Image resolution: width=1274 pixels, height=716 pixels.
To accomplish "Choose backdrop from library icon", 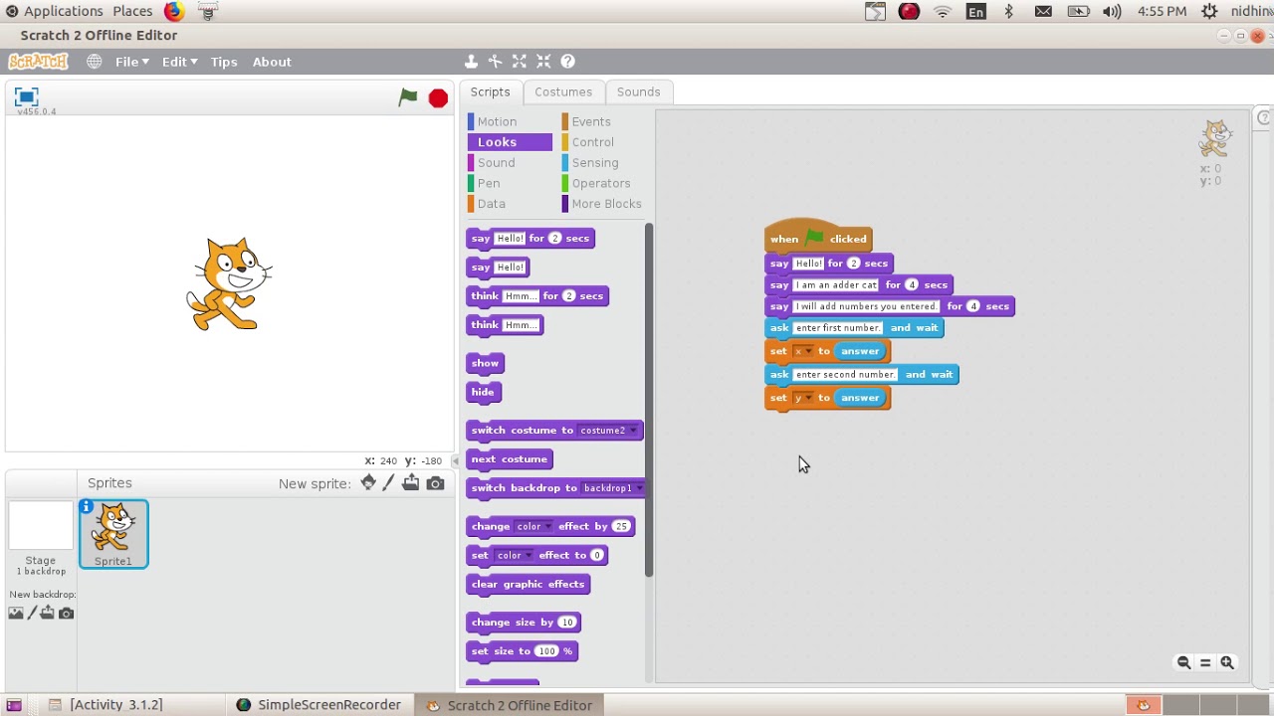I will pyautogui.click(x=16, y=613).
